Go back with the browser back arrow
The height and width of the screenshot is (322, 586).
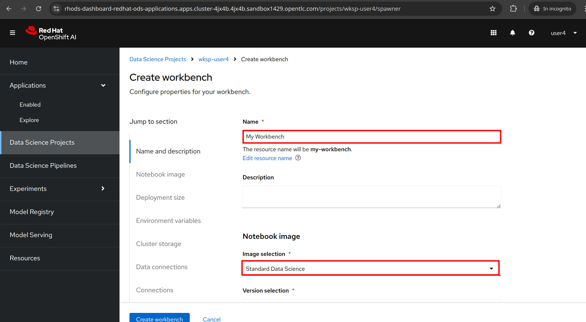pos(9,9)
